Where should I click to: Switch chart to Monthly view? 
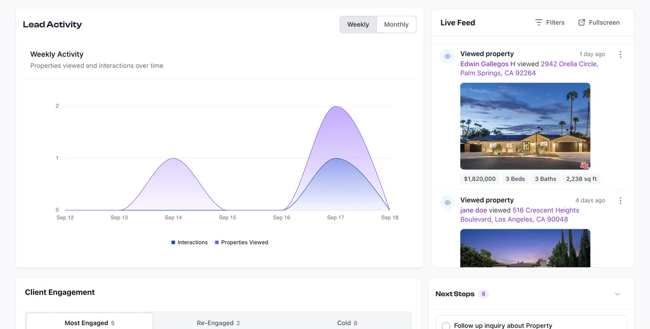coord(396,24)
